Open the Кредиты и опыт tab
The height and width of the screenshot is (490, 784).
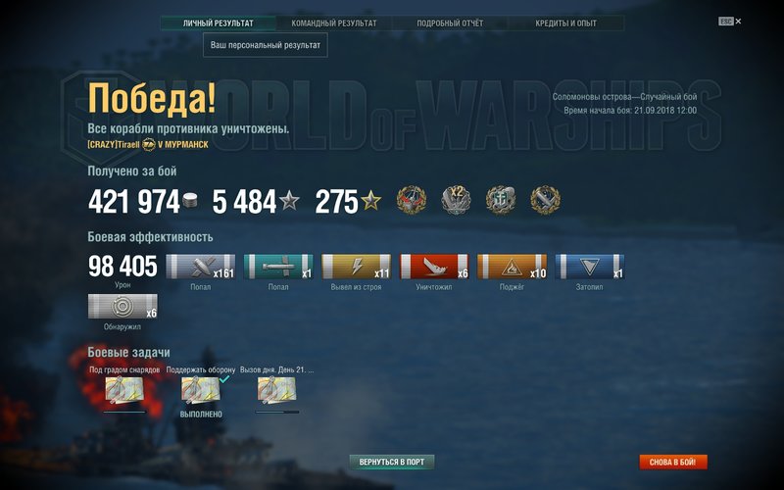(x=566, y=23)
